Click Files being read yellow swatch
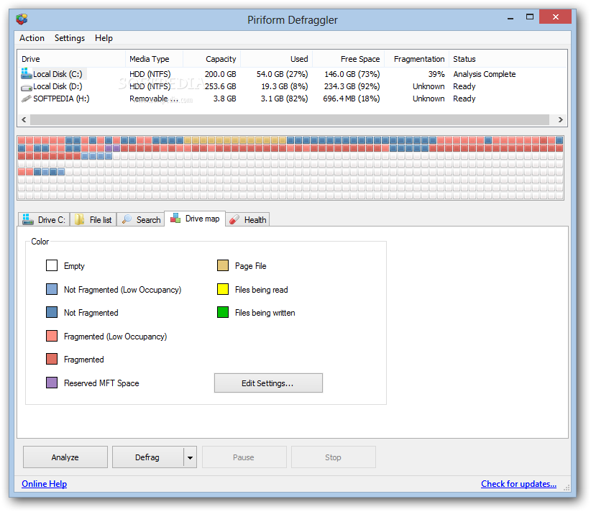 [x=223, y=289]
